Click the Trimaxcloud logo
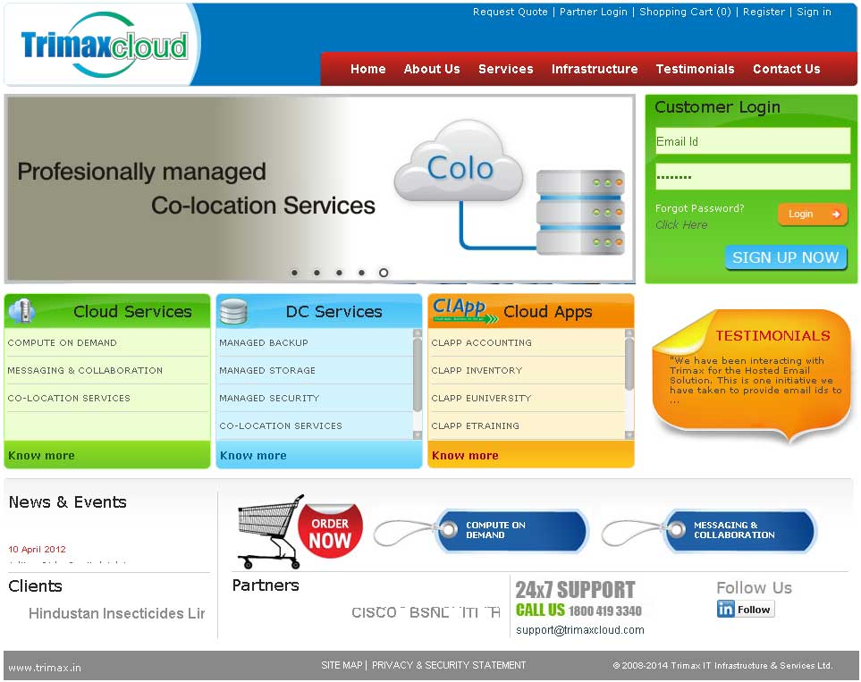Screen dimensions: 861x682 tap(104, 46)
